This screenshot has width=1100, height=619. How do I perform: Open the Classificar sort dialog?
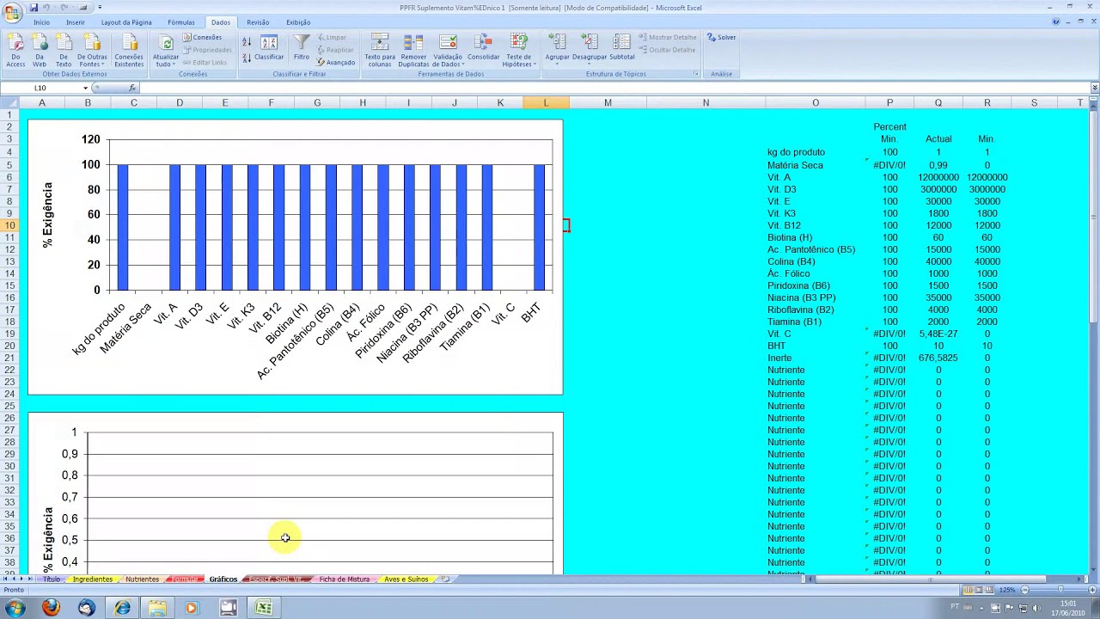[269, 48]
